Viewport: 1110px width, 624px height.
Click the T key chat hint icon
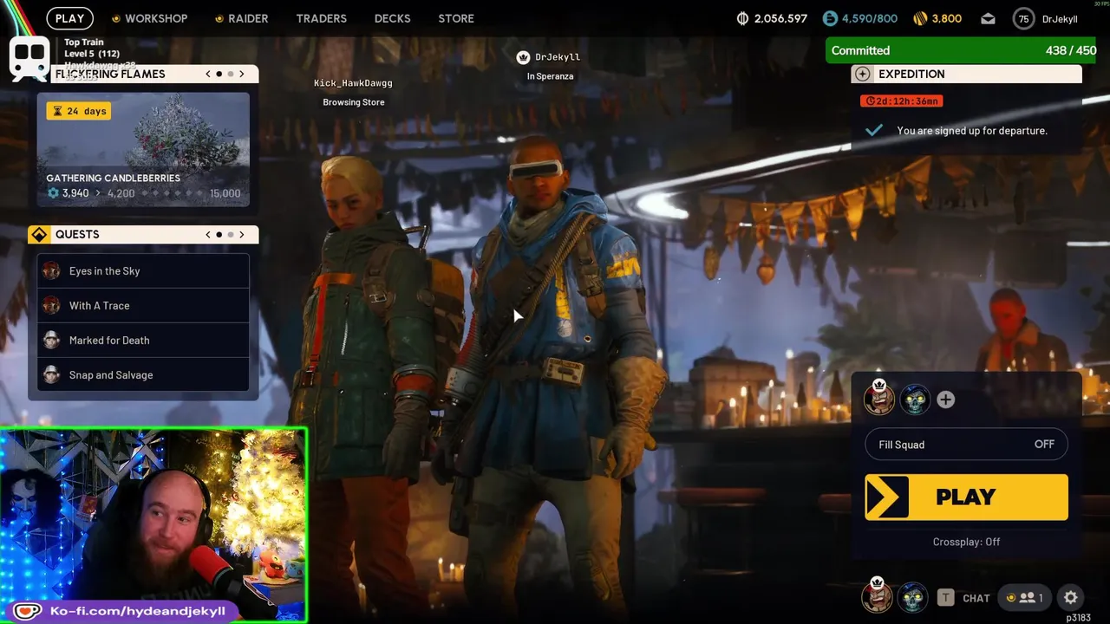click(945, 597)
